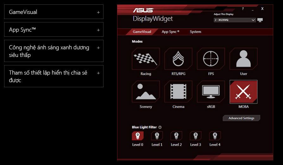
Task: Click the Advanced Settings button
Action: coord(241,118)
